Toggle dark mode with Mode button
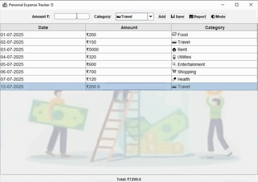The height and width of the screenshot is (182, 258). click(218, 17)
